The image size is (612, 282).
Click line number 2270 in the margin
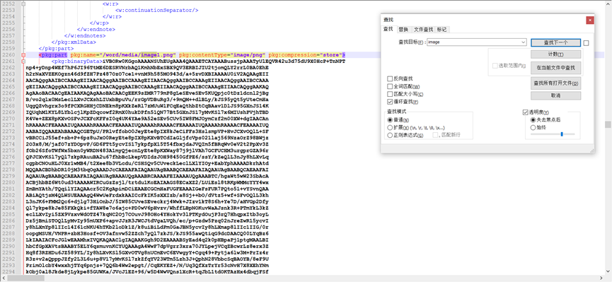tap(8, 119)
